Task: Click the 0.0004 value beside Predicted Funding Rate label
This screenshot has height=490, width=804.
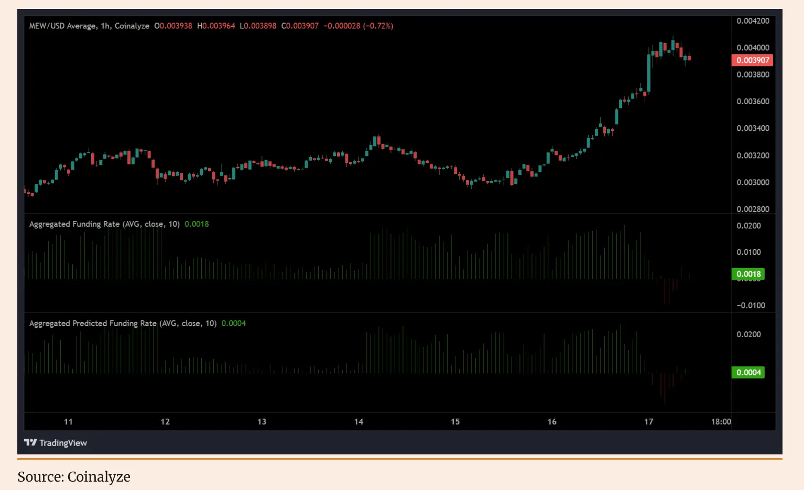Action: (x=234, y=324)
